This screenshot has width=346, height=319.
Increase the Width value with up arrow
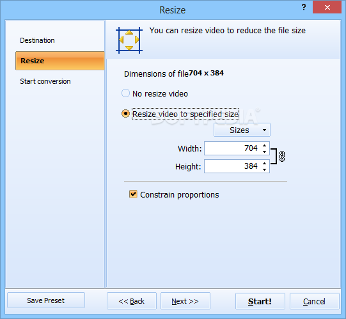pos(264,145)
